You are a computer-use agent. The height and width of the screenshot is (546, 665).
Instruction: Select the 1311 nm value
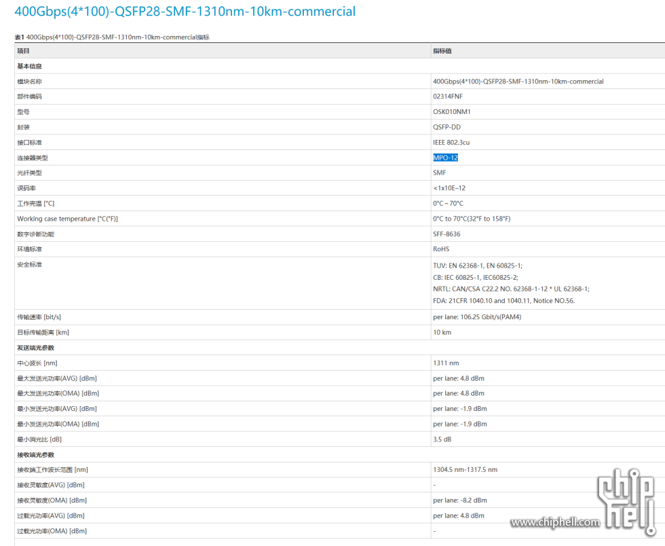(x=446, y=363)
